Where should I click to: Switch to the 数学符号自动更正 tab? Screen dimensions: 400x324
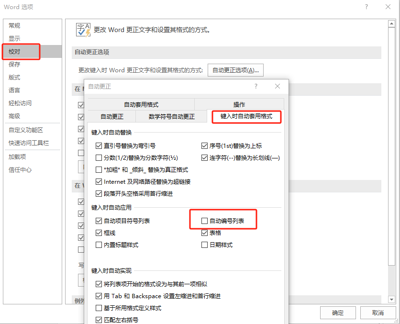(171, 117)
